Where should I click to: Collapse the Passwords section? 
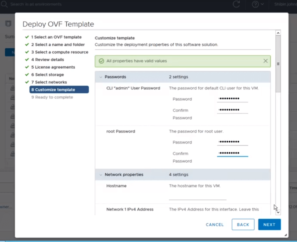click(x=101, y=77)
